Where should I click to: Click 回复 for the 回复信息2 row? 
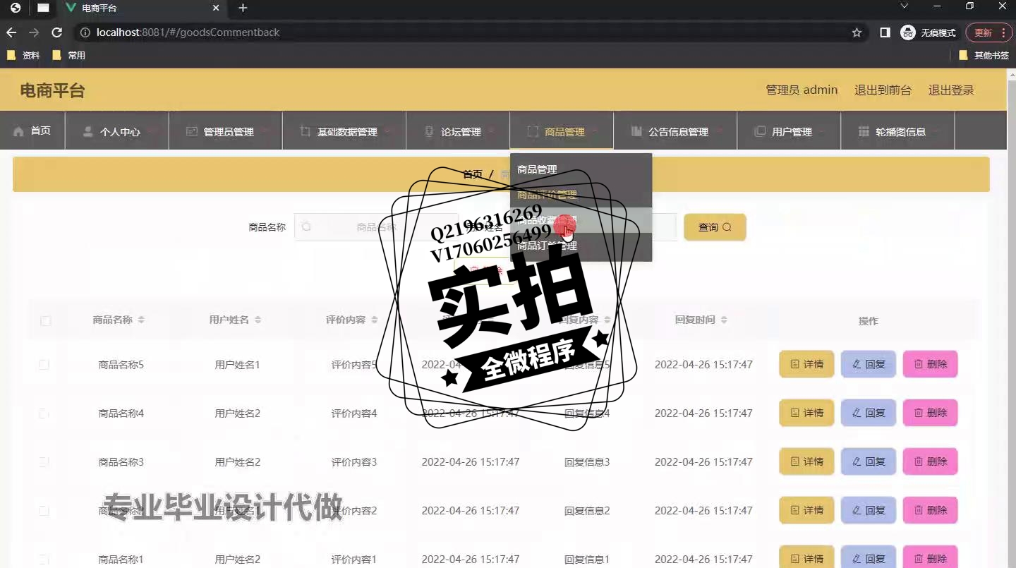(869, 510)
